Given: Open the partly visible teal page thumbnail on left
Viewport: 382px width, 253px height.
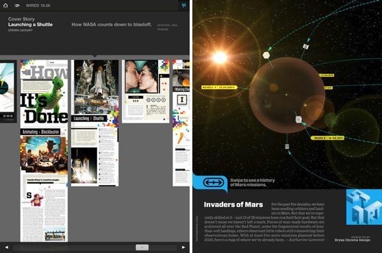Looking at the screenshot, I should click(8, 91).
